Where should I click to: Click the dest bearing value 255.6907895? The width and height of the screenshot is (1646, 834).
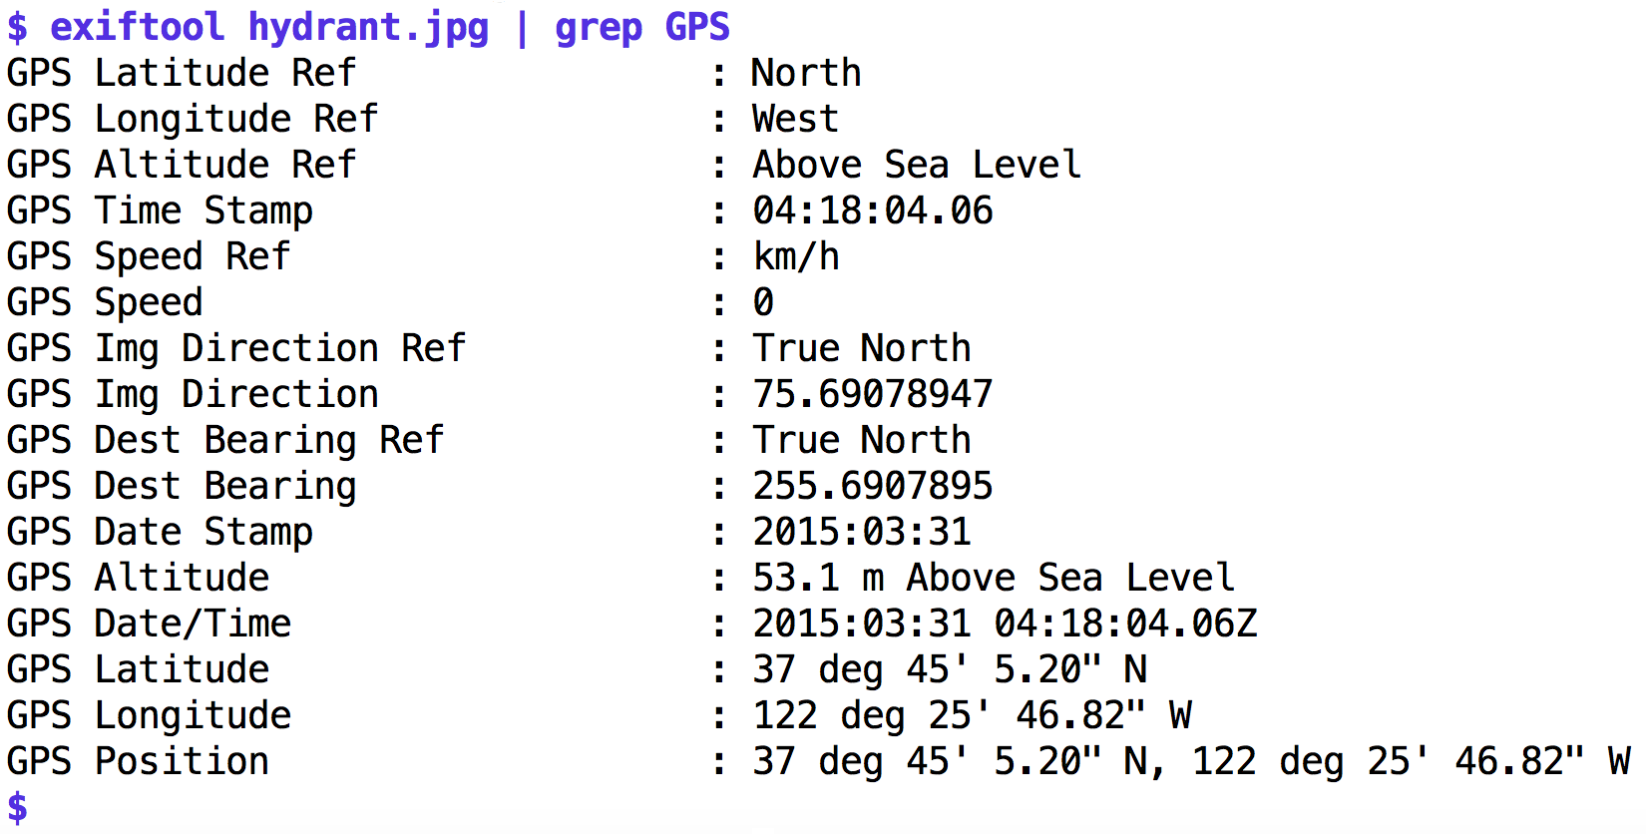click(x=873, y=486)
